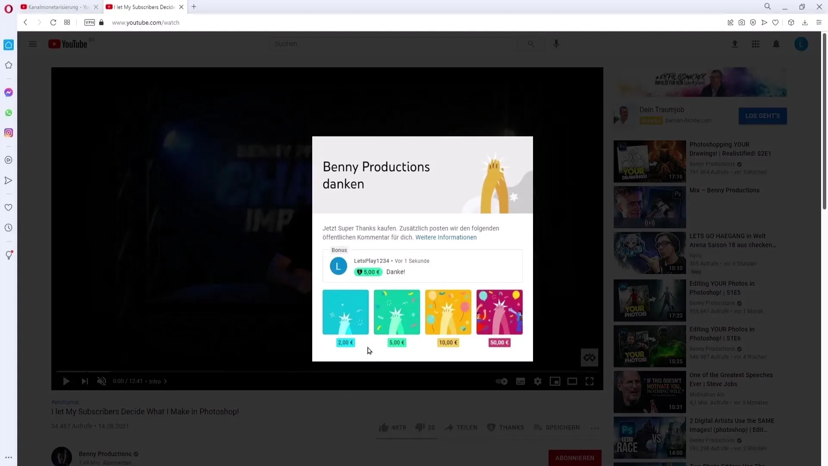Open YouTube apps grid

click(x=756, y=44)
